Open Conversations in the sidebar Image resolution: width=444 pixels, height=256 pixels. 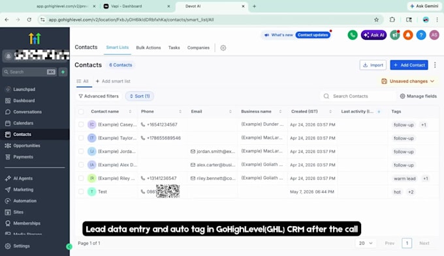[27, 112]
